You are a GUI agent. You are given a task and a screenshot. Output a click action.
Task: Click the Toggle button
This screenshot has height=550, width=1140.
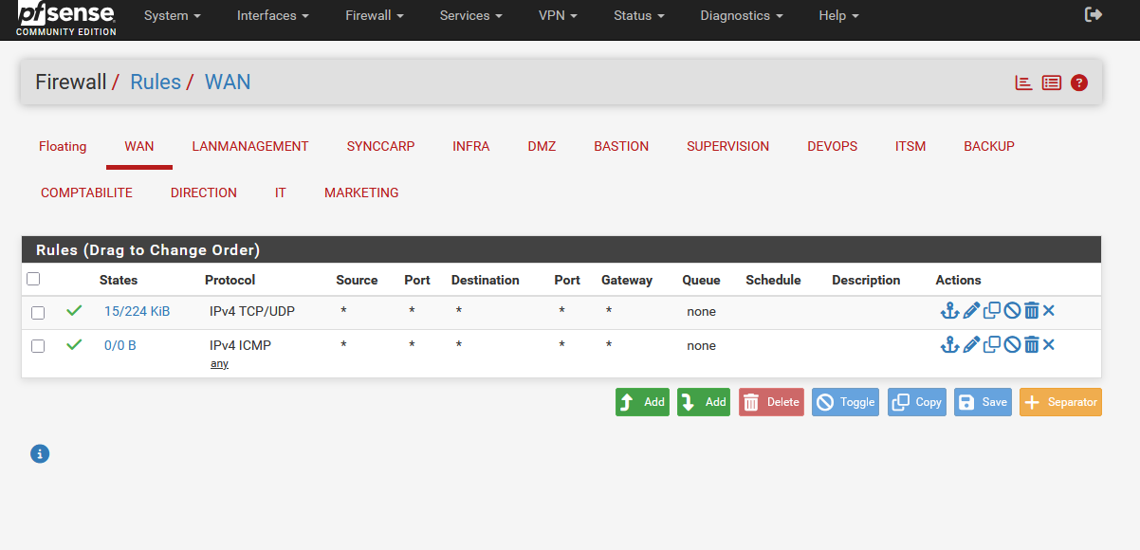pos(845,402)
